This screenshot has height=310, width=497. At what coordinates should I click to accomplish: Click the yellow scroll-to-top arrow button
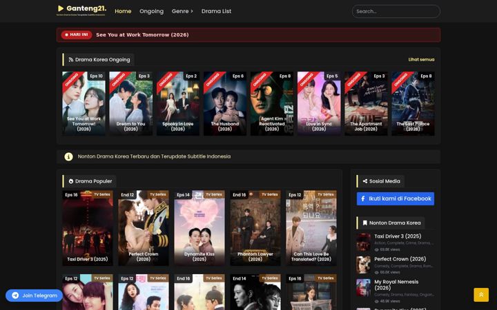[481, 295]
